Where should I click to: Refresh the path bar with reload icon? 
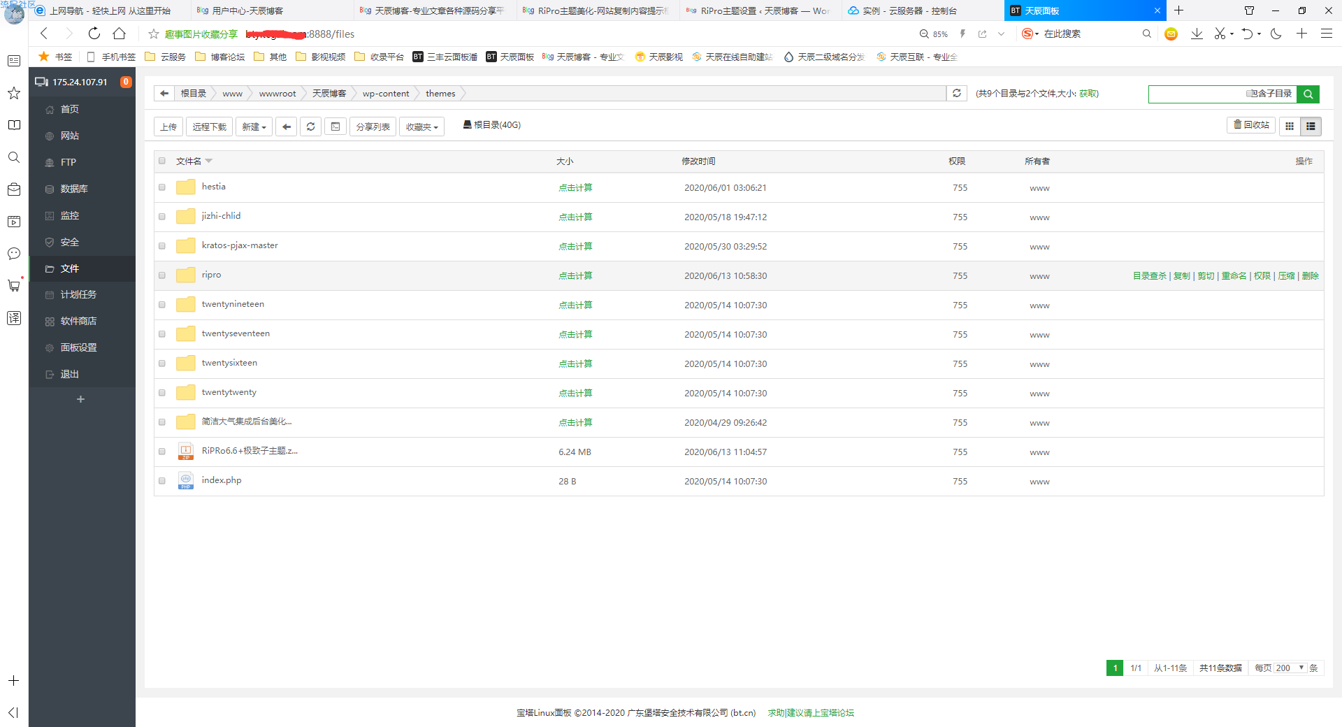(x=957, y=93)
